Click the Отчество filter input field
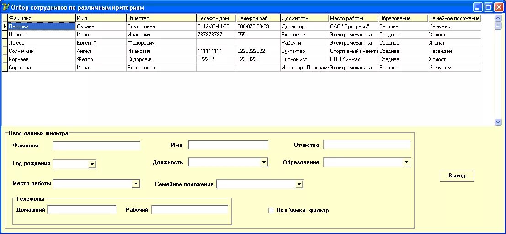This screenshot has height=234, width=506. 367,145
